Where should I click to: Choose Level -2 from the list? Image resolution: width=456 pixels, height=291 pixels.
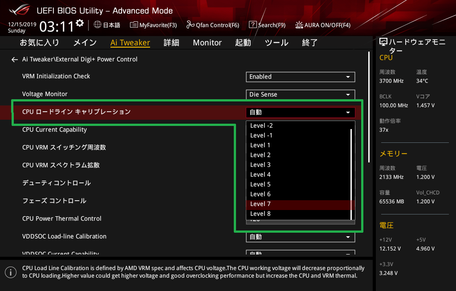tap(298, 125)
